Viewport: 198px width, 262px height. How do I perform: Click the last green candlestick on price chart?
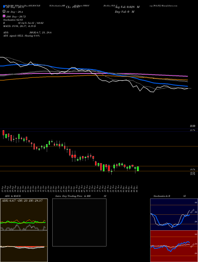138,169
